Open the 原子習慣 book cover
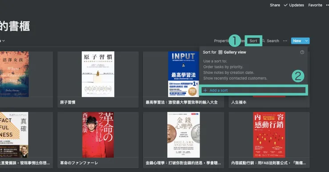This screenshot has width=329, height=172. [x=98, y=74]
